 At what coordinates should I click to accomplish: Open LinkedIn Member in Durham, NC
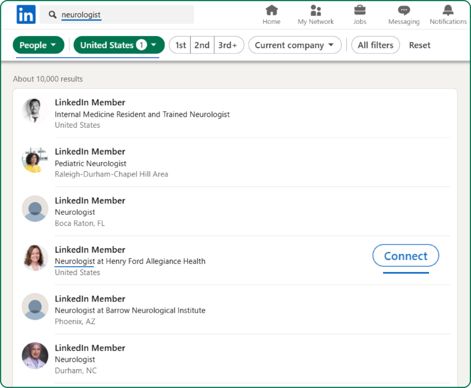coord(90,348)
